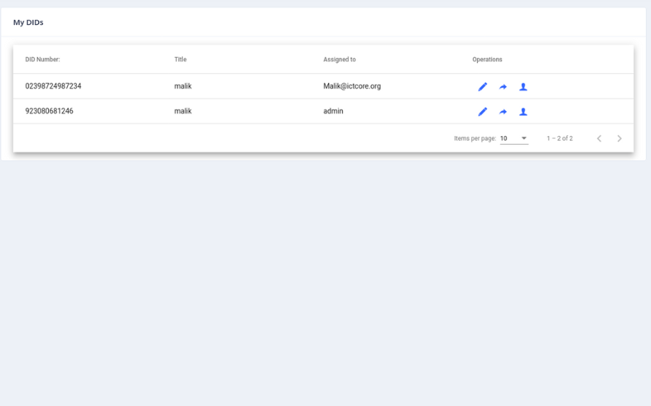Click forward arrow for DID 02398724987234
Viewport: 651px width, 406px height.
coord(503,87)
